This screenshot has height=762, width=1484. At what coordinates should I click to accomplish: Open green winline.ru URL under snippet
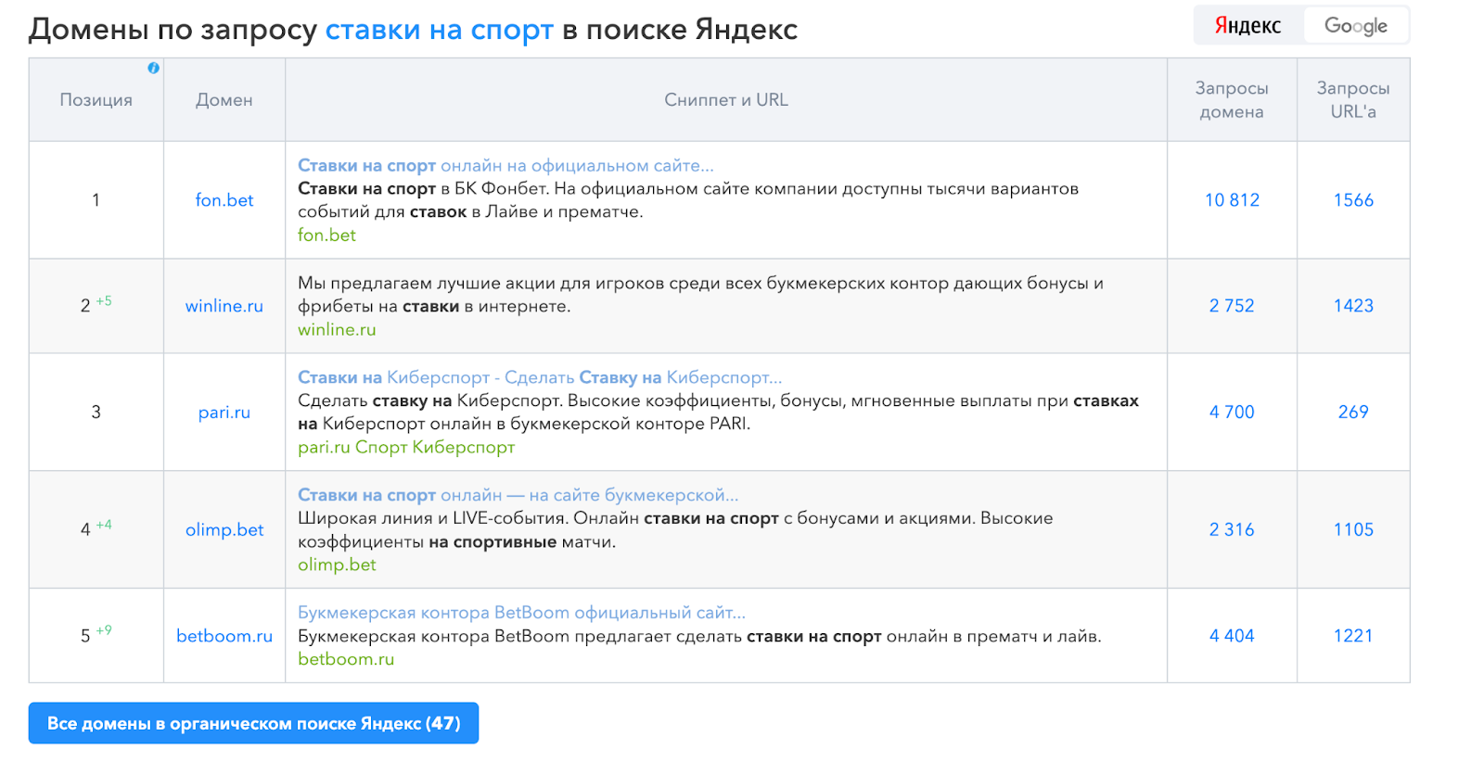[337, 330]
